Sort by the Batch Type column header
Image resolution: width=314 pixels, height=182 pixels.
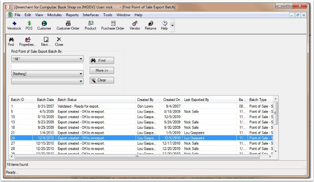[x=260, y=100]
